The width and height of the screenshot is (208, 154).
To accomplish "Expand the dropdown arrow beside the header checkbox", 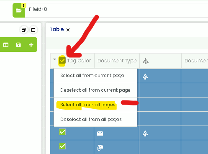I will [54, 59].
